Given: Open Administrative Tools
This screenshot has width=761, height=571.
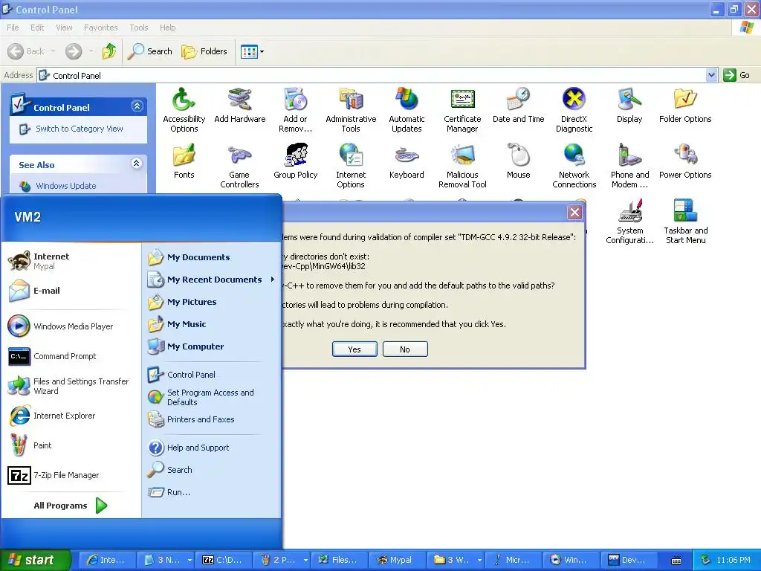Looking at the screenshot, I should [x=351, y=110].
